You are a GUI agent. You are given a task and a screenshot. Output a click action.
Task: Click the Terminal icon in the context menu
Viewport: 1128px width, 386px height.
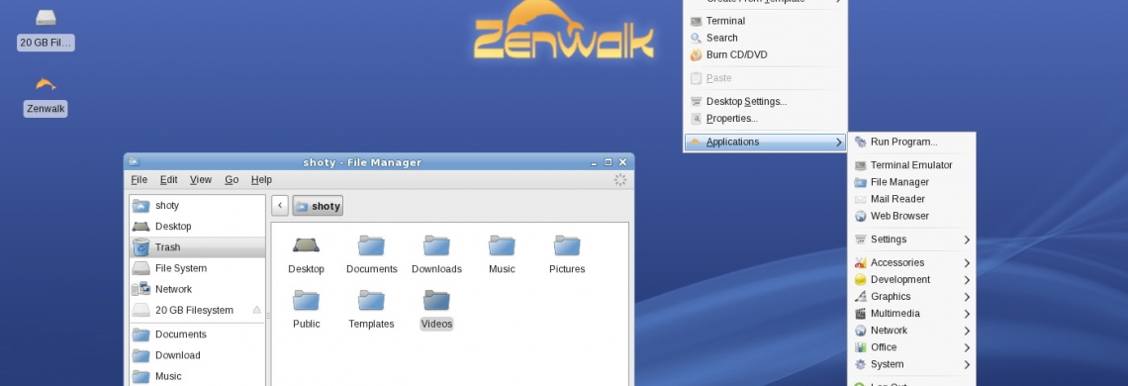click(696, 21)
